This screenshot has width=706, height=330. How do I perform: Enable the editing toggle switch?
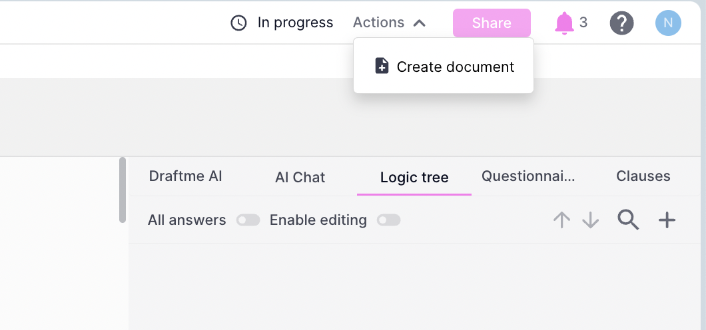click(x=389, y=220)
